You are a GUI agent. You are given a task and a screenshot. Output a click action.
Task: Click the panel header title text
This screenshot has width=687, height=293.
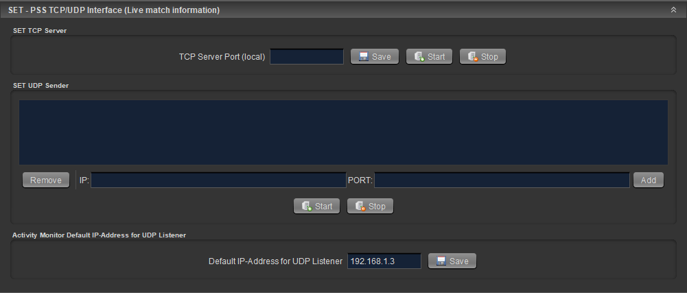114,10
